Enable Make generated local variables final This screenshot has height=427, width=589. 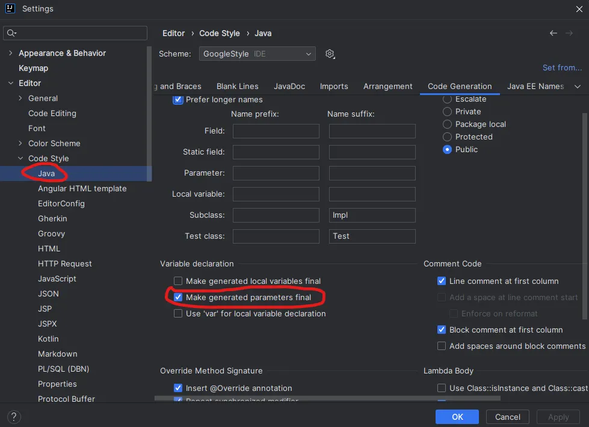pyautogui.click(x=178, y=281)
